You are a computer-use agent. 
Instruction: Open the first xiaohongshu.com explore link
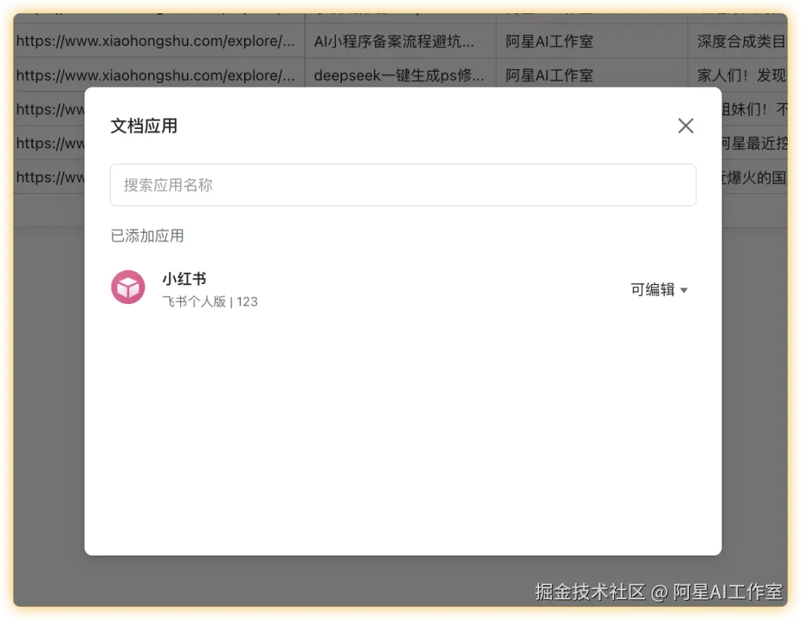(x=158, y=41)
